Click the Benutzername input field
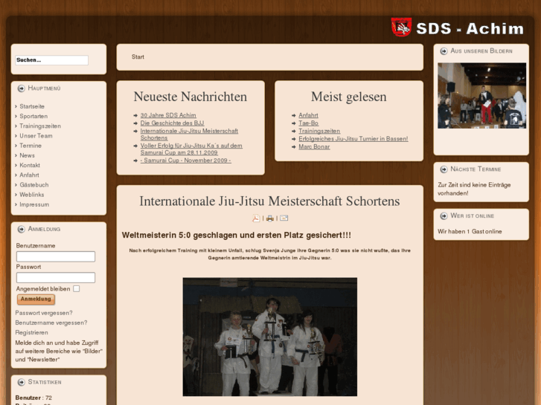 (x=56, y=257)
